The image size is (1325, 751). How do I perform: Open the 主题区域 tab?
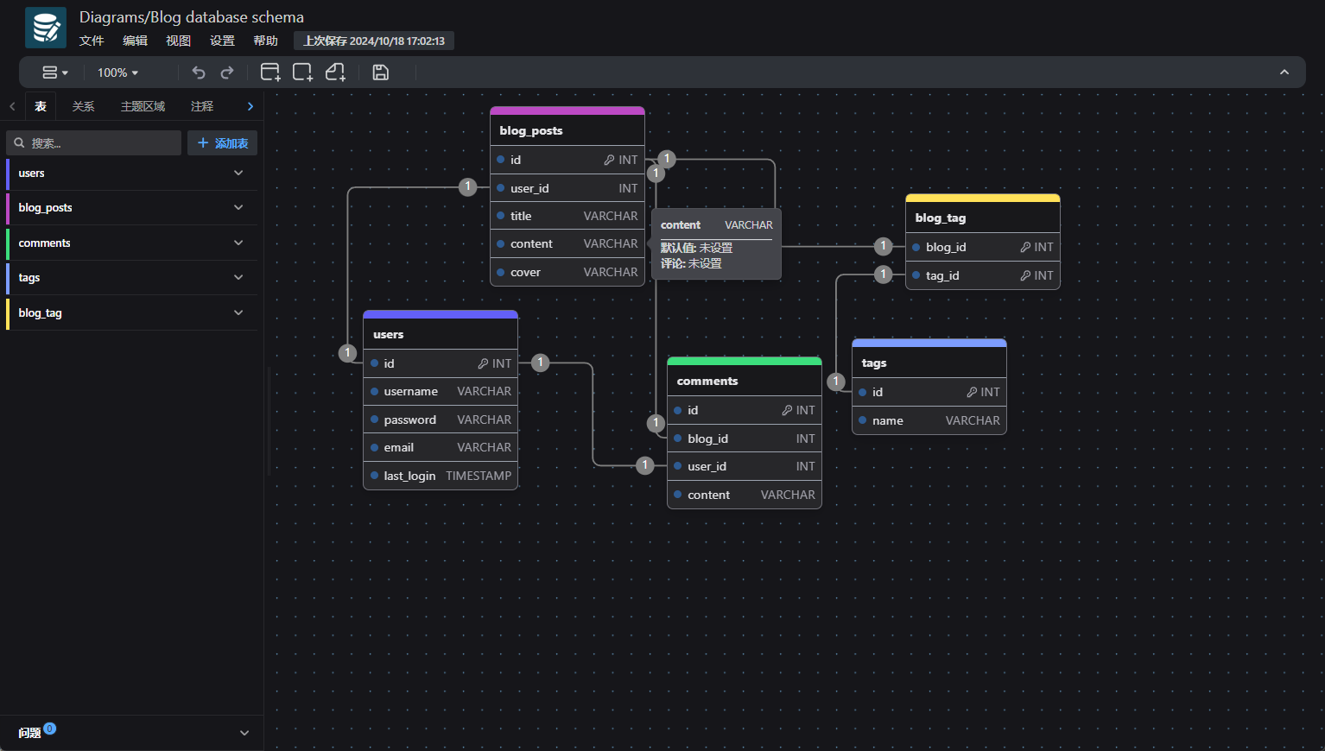[143, 106]
